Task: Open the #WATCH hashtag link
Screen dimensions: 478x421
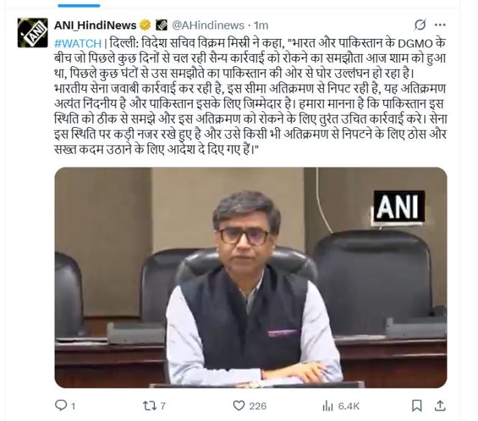Action: coord(78,44)
